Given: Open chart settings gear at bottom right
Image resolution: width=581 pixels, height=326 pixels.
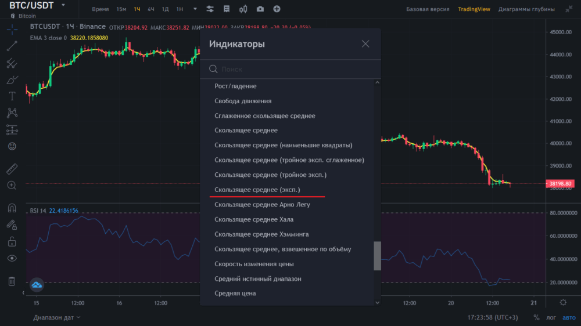Looking at the screenshot, I should coord(562,302).
